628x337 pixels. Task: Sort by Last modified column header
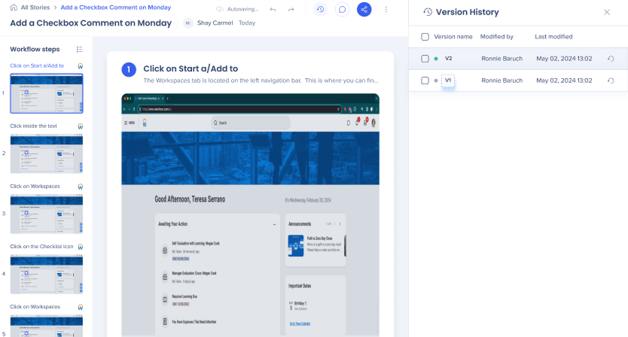(553, 37)
